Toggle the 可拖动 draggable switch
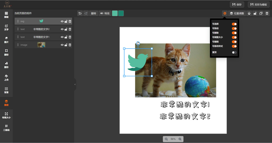Screen dimensions: 272x143 click(x=234, y=29)
